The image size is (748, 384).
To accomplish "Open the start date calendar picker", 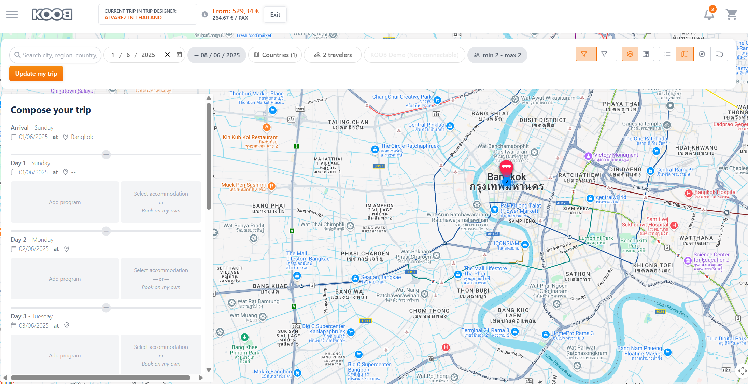I will (x=179, y=55).
